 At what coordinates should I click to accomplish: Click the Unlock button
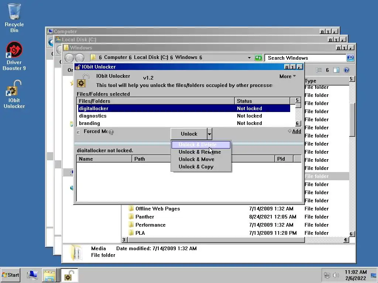click(x=189, y=134)
